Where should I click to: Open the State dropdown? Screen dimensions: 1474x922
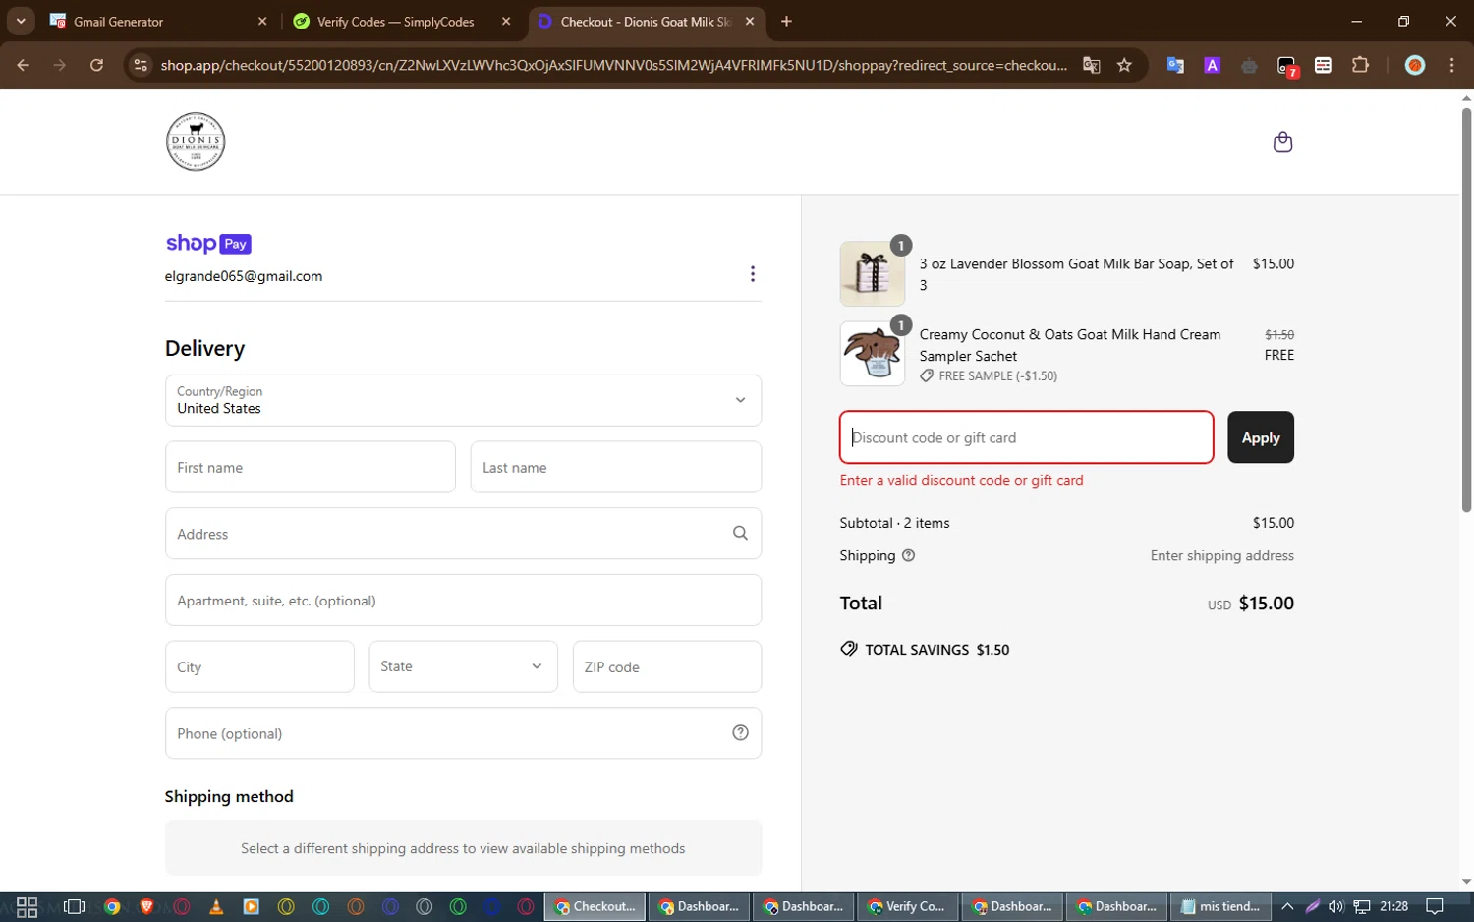pyautogui.click(x=463, y=666)
